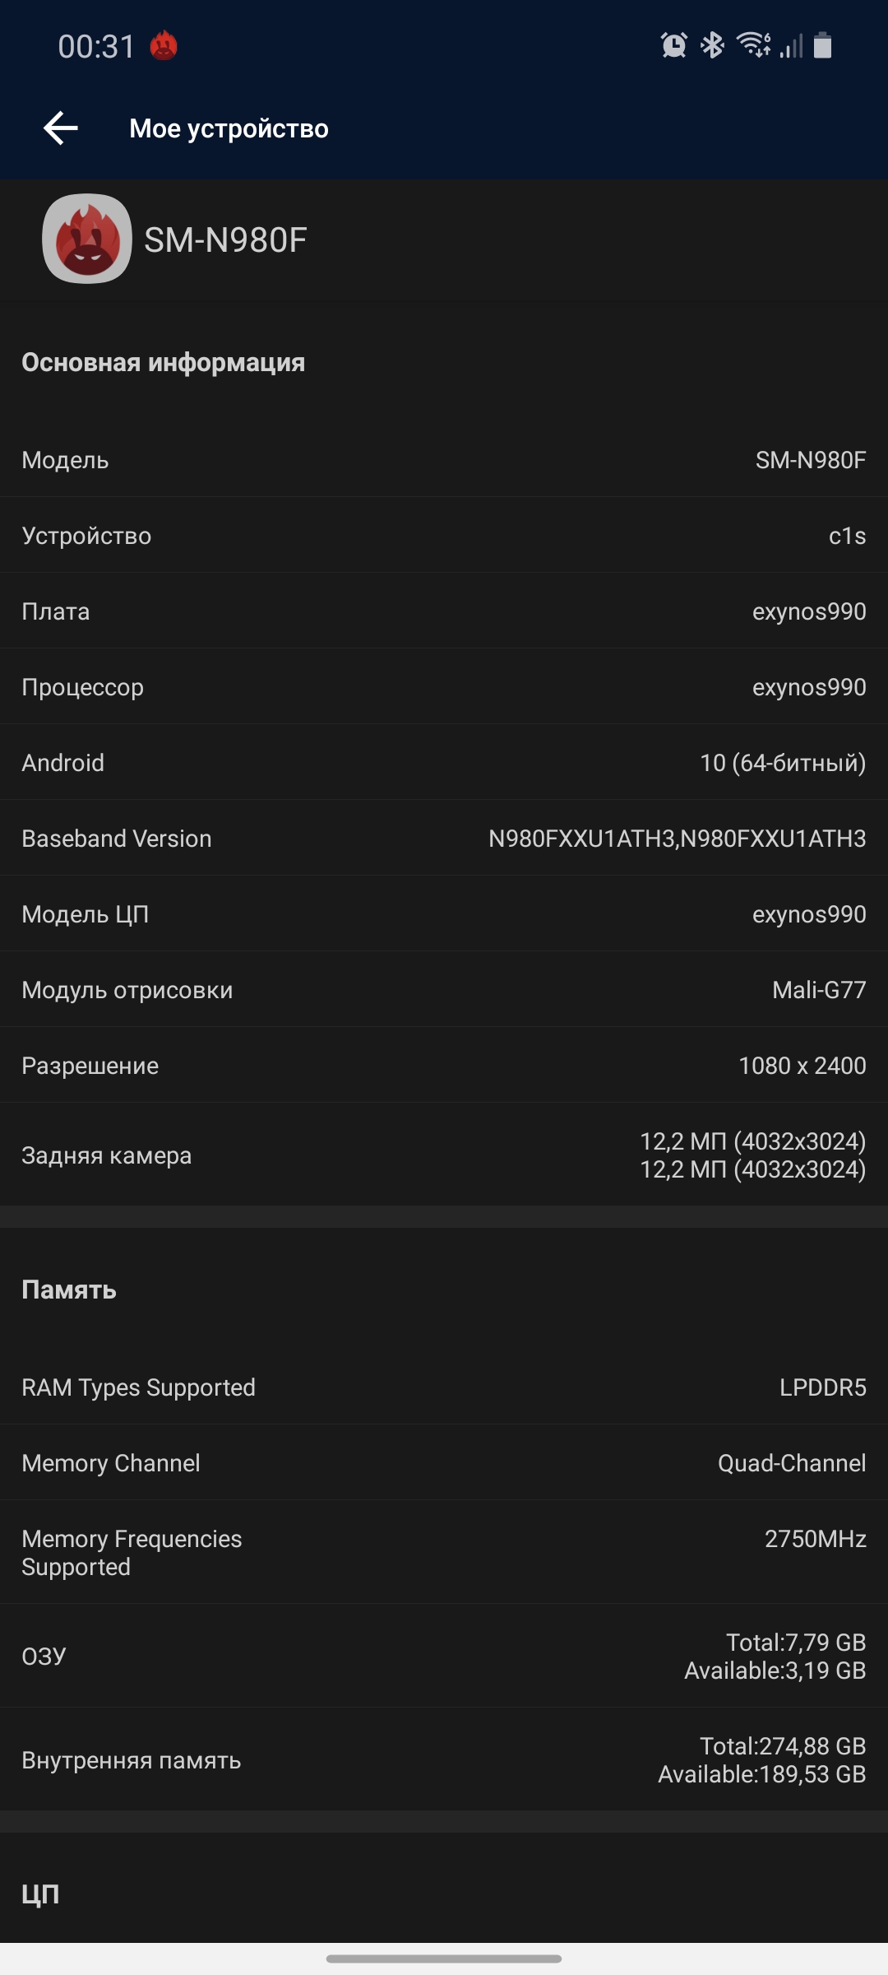Tap the cellular signal strength icon
Image resolution: width=888 pixels, height=1975 pixels.
coord(791,45)
